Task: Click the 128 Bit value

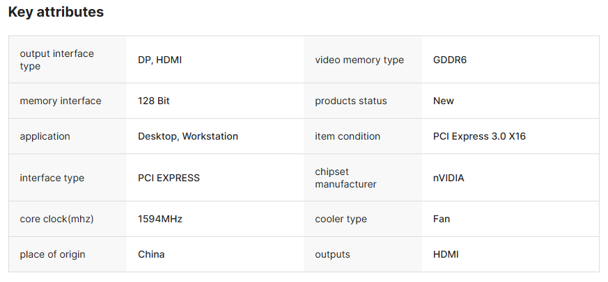Action: pos(153,101)
